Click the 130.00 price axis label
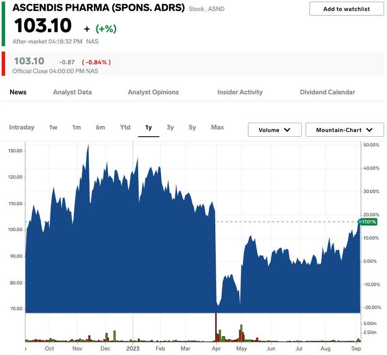 tap(15, 151)
